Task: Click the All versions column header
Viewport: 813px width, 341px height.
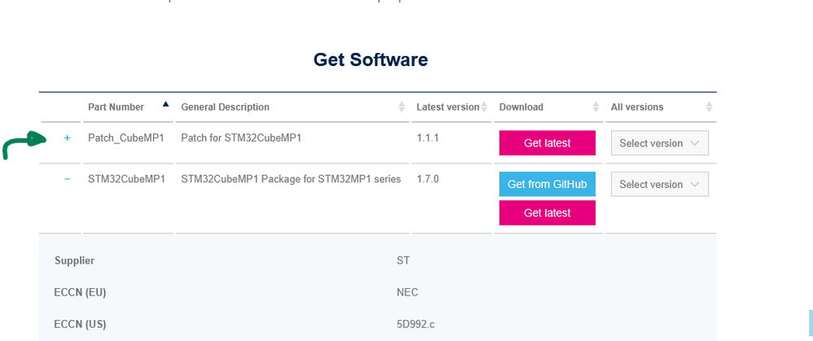Action: (x=636, y=107)
